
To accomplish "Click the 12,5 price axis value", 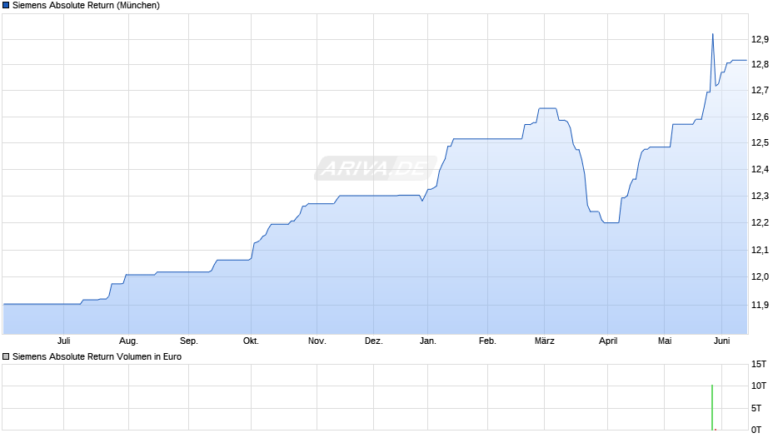I will coord(760,143).
